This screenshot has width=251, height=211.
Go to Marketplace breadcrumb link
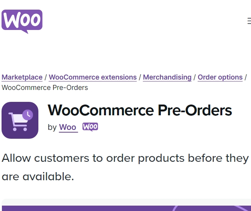click(22, 77)
